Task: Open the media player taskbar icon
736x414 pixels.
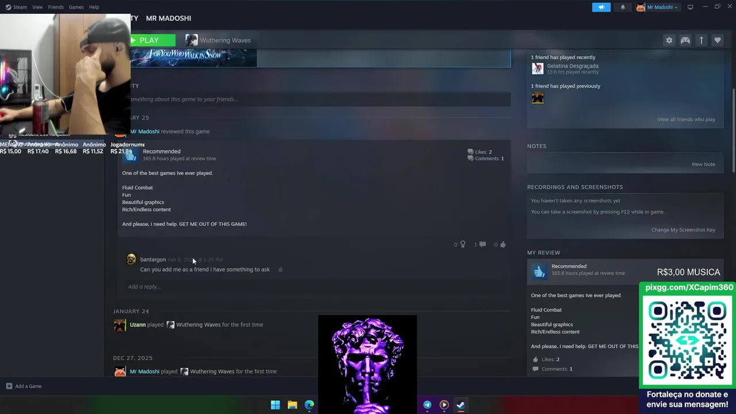Action: 444,405
